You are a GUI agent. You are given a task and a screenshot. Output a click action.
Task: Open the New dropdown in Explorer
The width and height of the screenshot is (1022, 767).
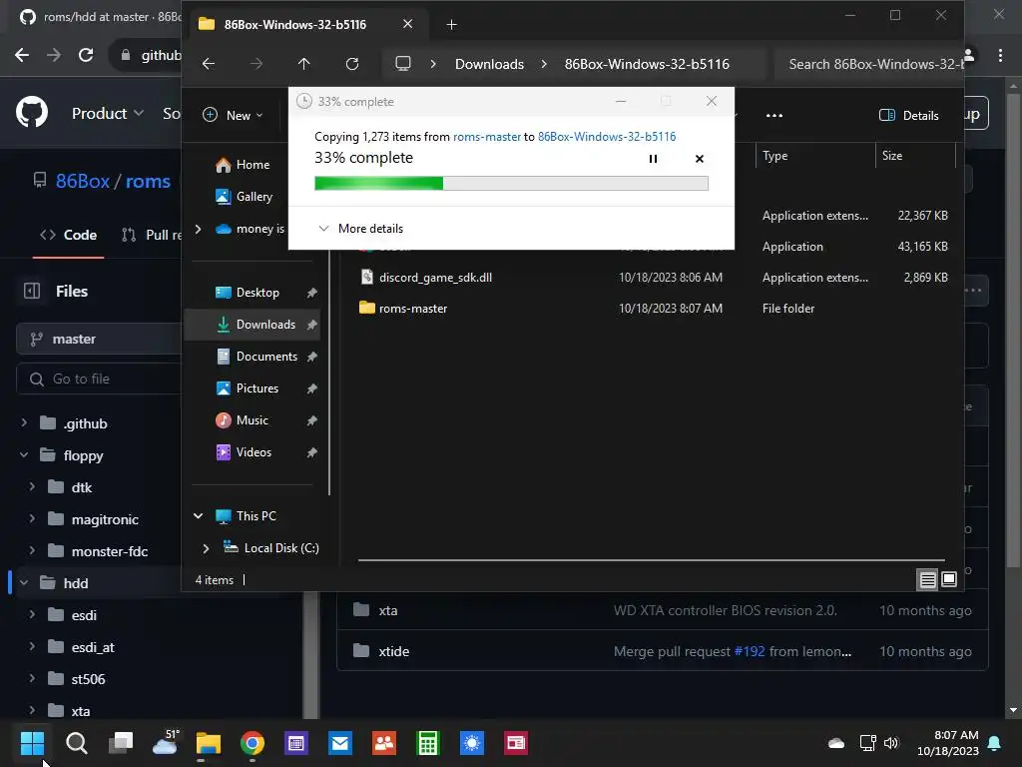(x=234, y=116)
